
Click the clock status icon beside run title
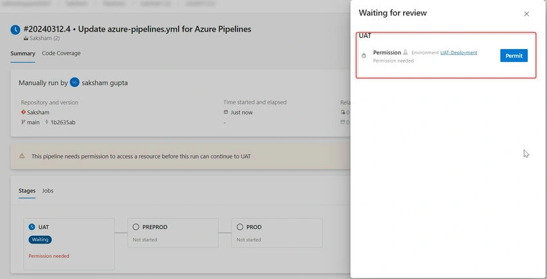pyautogui.click(x=15, y=30)
